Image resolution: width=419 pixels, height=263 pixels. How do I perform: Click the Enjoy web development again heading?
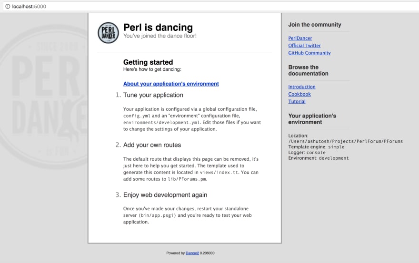coord(165,195)
